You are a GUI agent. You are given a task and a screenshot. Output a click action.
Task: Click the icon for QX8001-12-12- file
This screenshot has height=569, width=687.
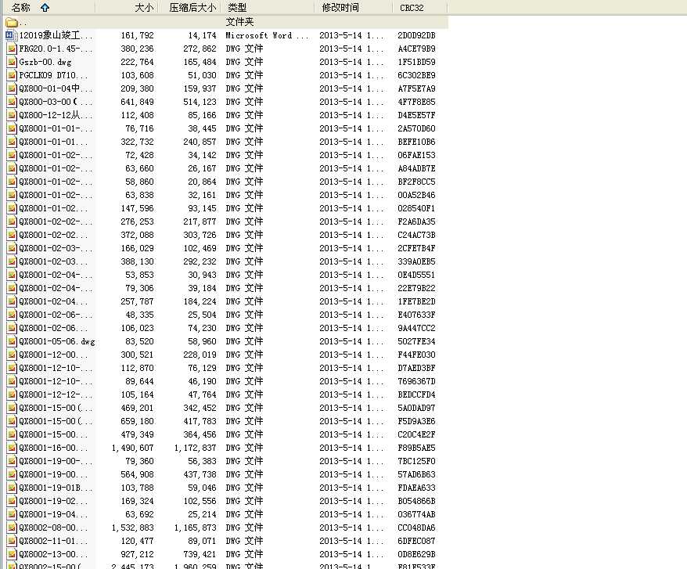pos(13,394)
